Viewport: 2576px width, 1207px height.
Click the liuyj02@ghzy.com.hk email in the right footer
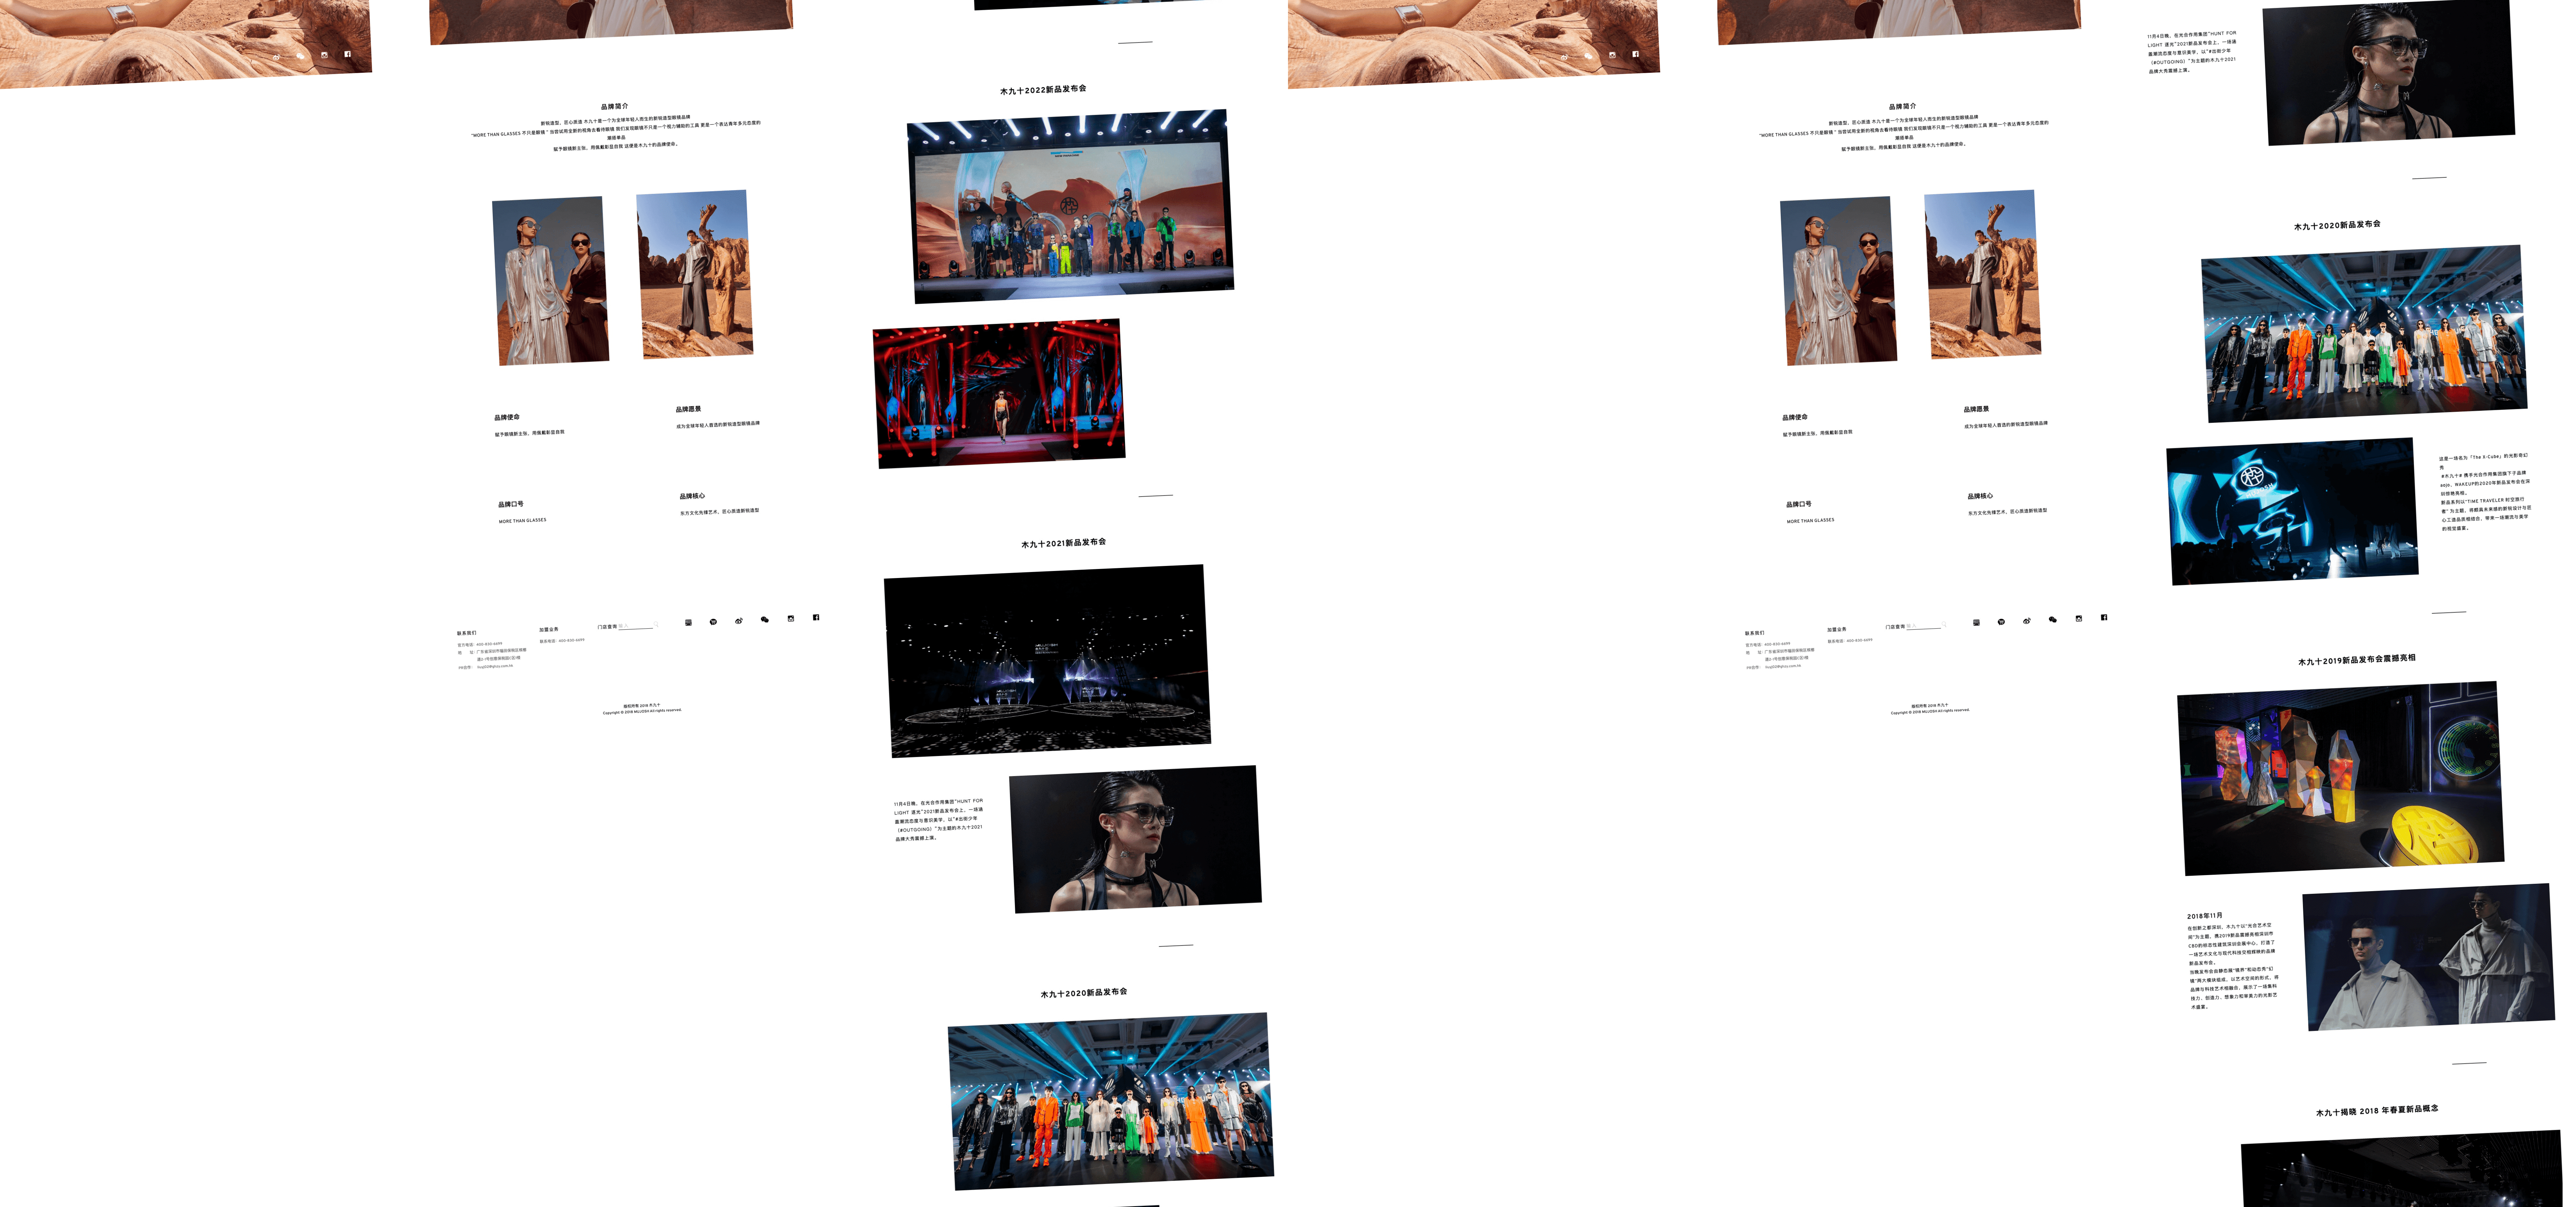pyautogui.click(x=1783, y=667)
